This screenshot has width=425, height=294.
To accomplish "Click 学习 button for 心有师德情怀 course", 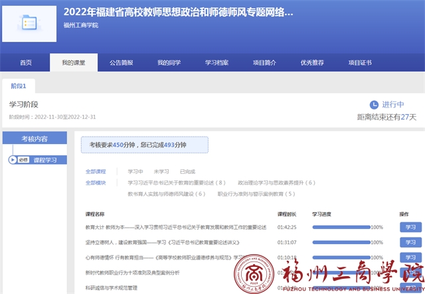I will point(410,257).
